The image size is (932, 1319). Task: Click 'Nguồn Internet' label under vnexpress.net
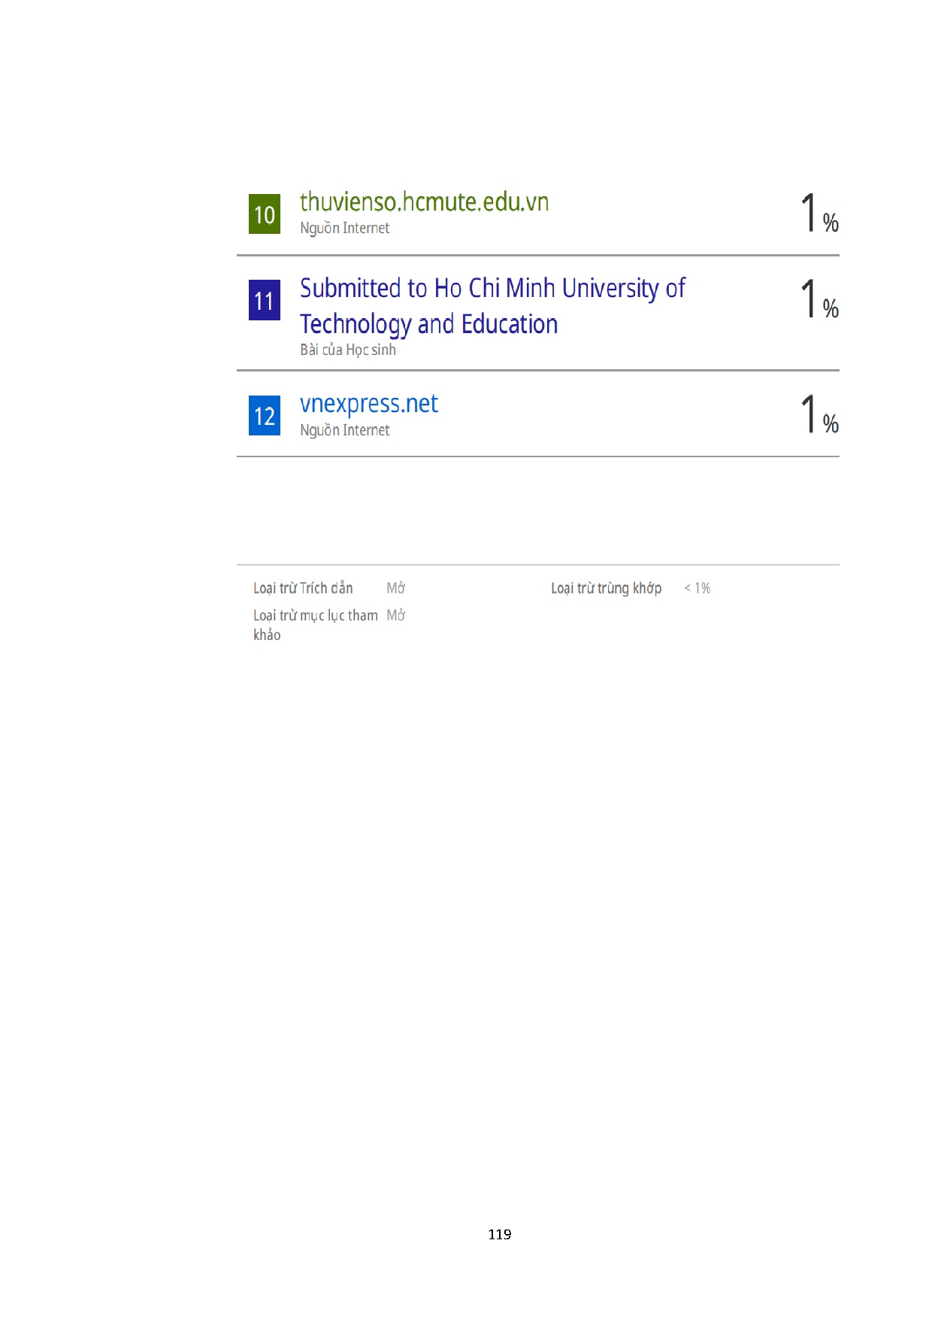(345, 430)
